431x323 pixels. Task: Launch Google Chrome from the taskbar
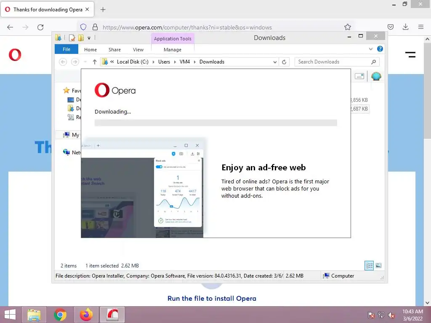coord(60,315)
